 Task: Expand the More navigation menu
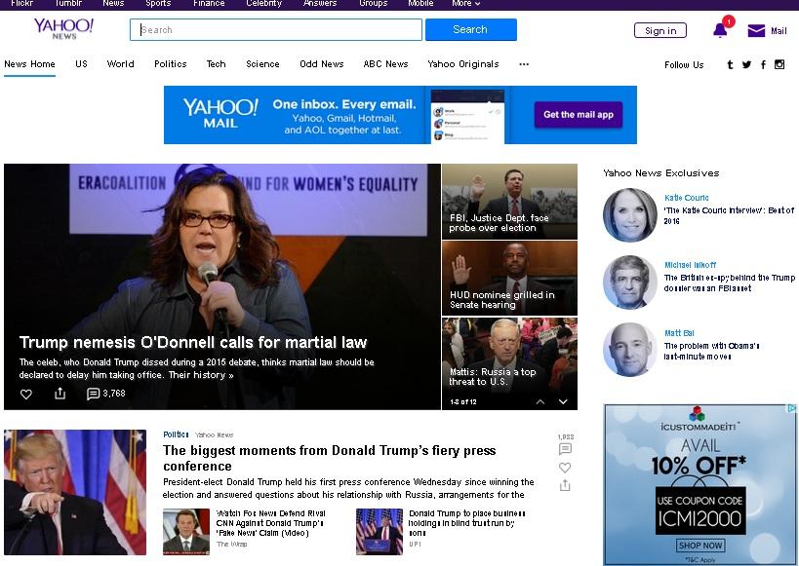[465, 4]
